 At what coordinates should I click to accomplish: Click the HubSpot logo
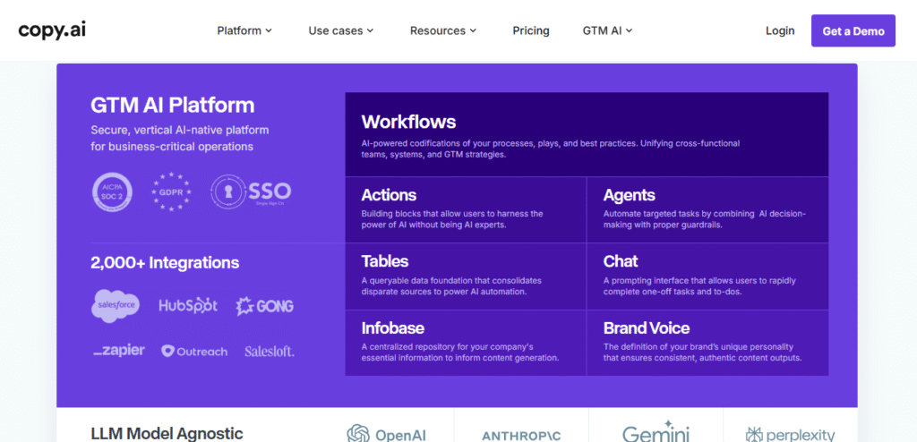click(x=188, y=305)
